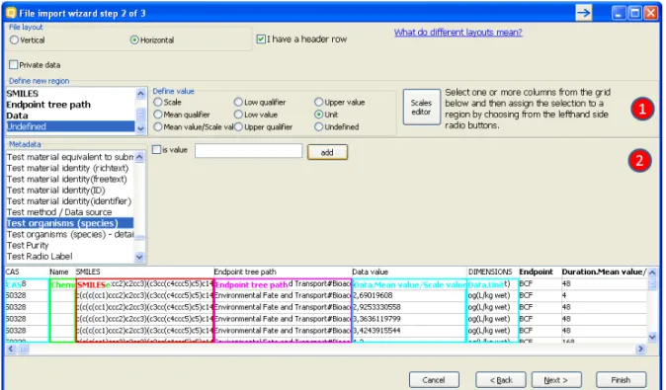Click the grid's scroll-right arrow
This screenshot has width=666, height=390.
point(640,349)
